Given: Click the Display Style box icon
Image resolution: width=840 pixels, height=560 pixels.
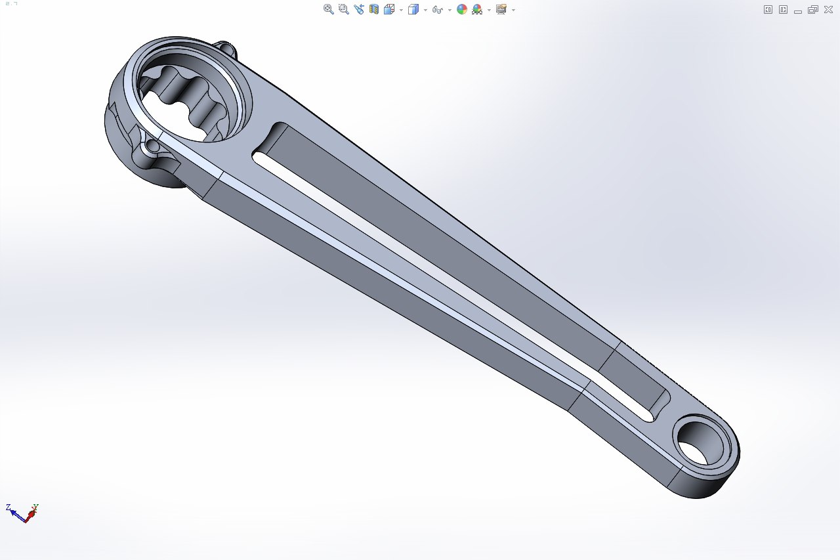Looking at the screenshot, I should coord(413,9).
